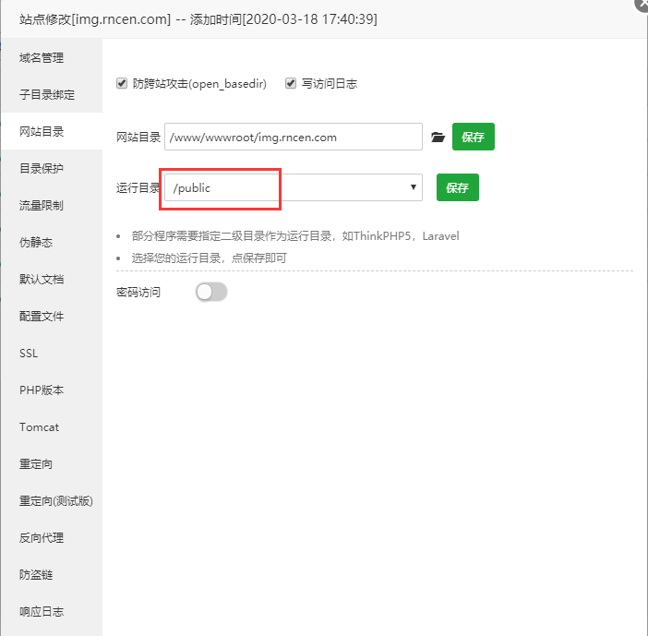The height and width of the screenshot is (636, 648).
Task: Open the 流量限制 tab
Action: pyautogui.click(x=52, y=205)
